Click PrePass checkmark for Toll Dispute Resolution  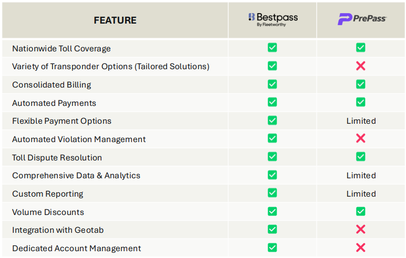pos(360,157)
